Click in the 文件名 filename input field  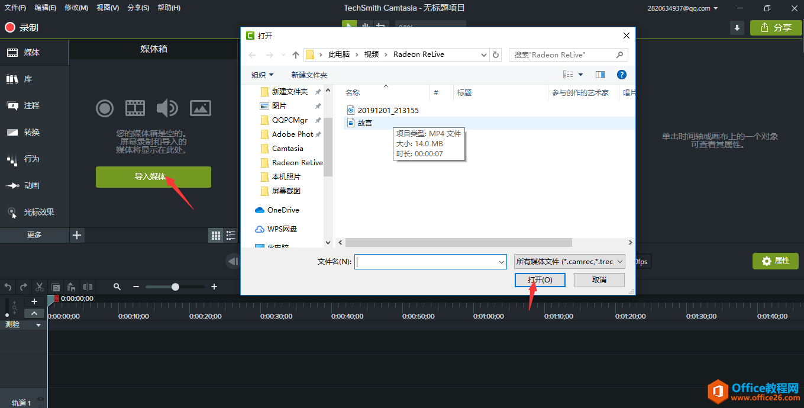pos(426,262)
